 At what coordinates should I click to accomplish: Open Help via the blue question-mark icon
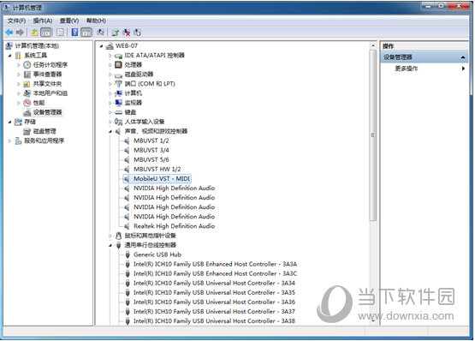tap(74, 33)
